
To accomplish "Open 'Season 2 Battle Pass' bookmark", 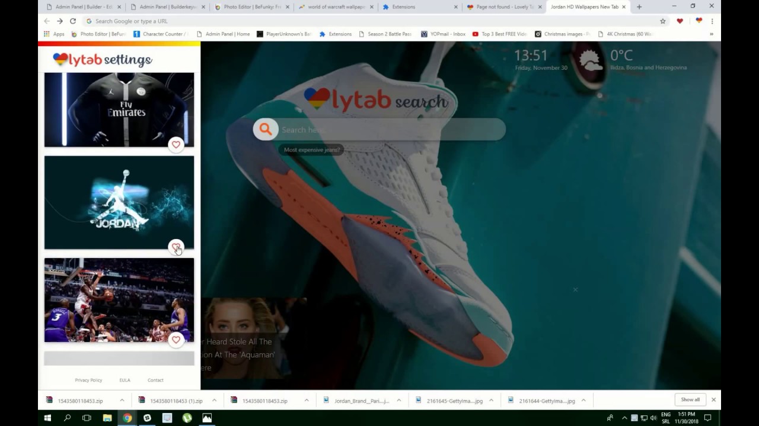I will pos(385,34).
